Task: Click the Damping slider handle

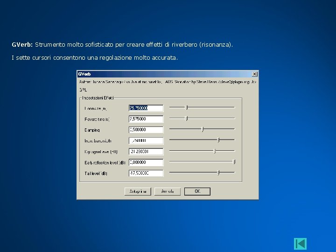Action: [x=203, y=129]
